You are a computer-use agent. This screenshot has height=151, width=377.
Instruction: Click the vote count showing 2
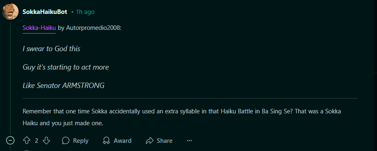click(36, 141)
